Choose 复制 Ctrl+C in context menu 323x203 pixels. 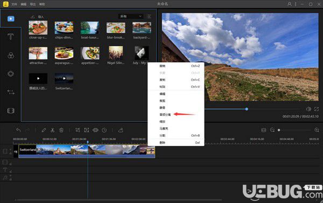(x=176, y=79)
